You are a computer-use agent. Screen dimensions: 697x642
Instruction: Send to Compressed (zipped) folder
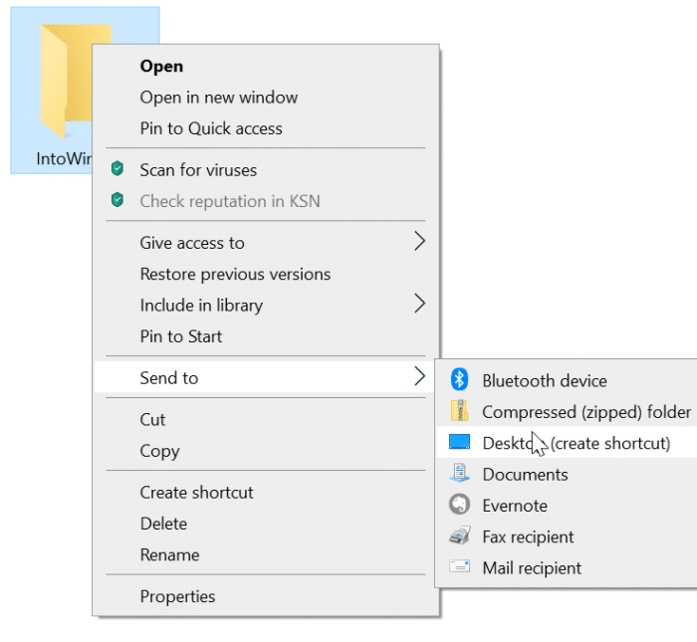567,412
